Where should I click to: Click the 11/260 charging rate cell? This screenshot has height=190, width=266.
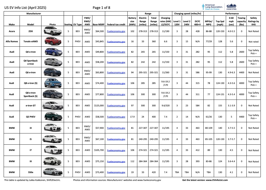[x=165, y=72]
